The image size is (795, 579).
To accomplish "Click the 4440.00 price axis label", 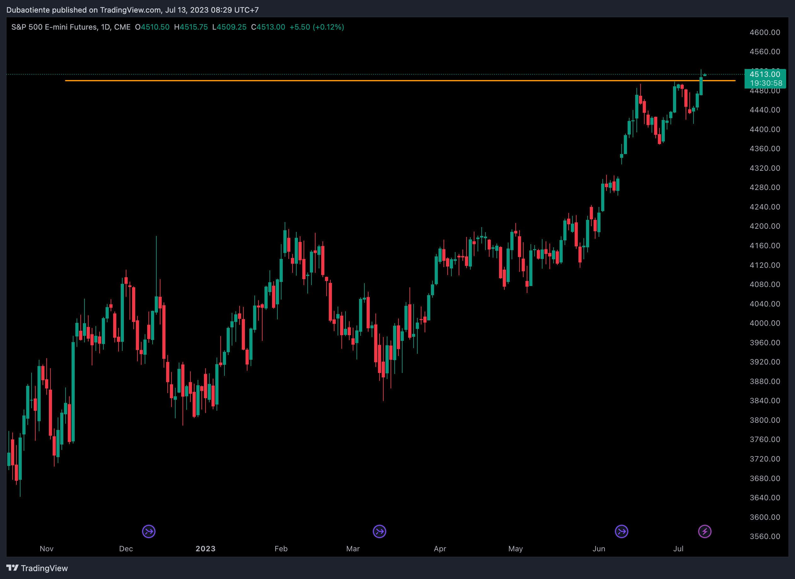I will pos(765,110).
